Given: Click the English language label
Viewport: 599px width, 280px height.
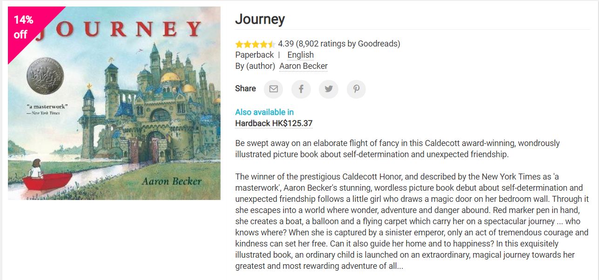Looking at the screenshot, I should point(300,55).
